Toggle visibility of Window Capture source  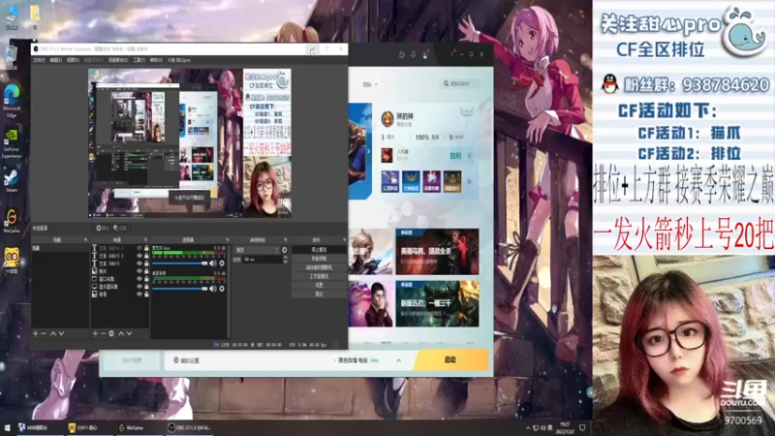coord(139,279)
